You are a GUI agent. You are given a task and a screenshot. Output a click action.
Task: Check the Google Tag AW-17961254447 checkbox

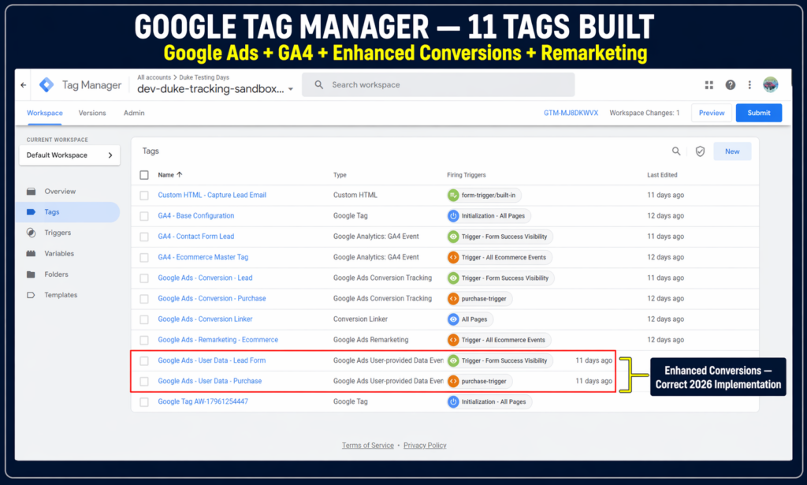click(x=144, y=402)
